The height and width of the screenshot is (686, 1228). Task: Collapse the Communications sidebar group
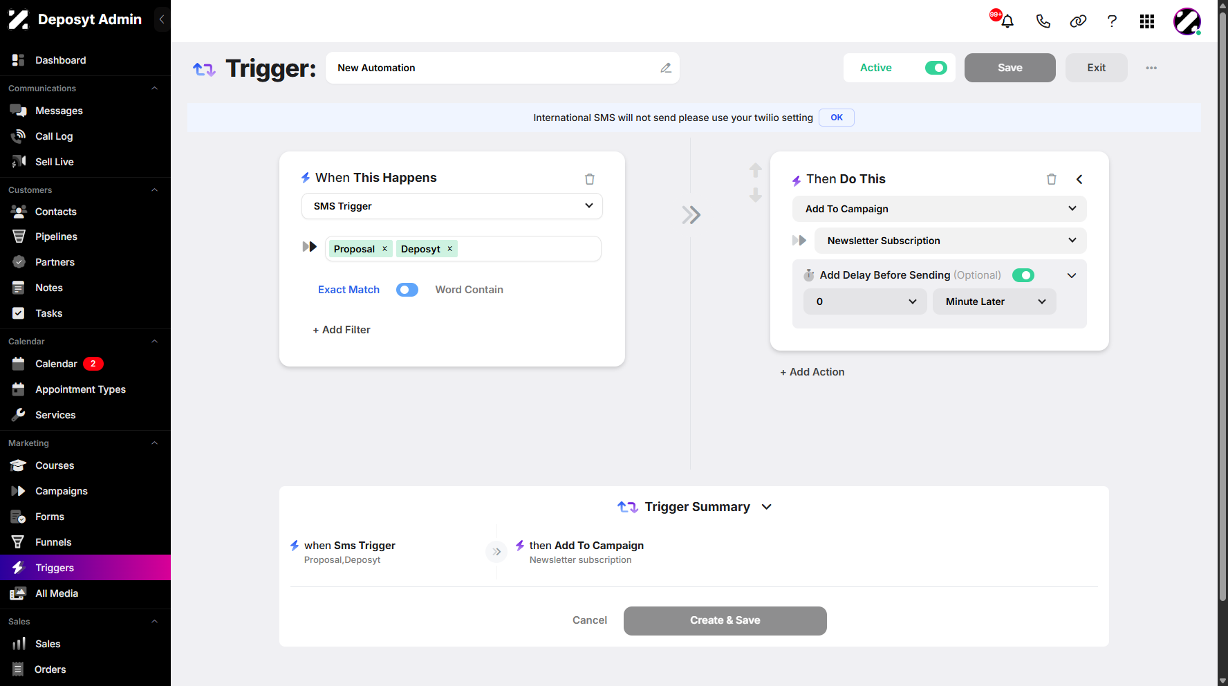(155, 89)
